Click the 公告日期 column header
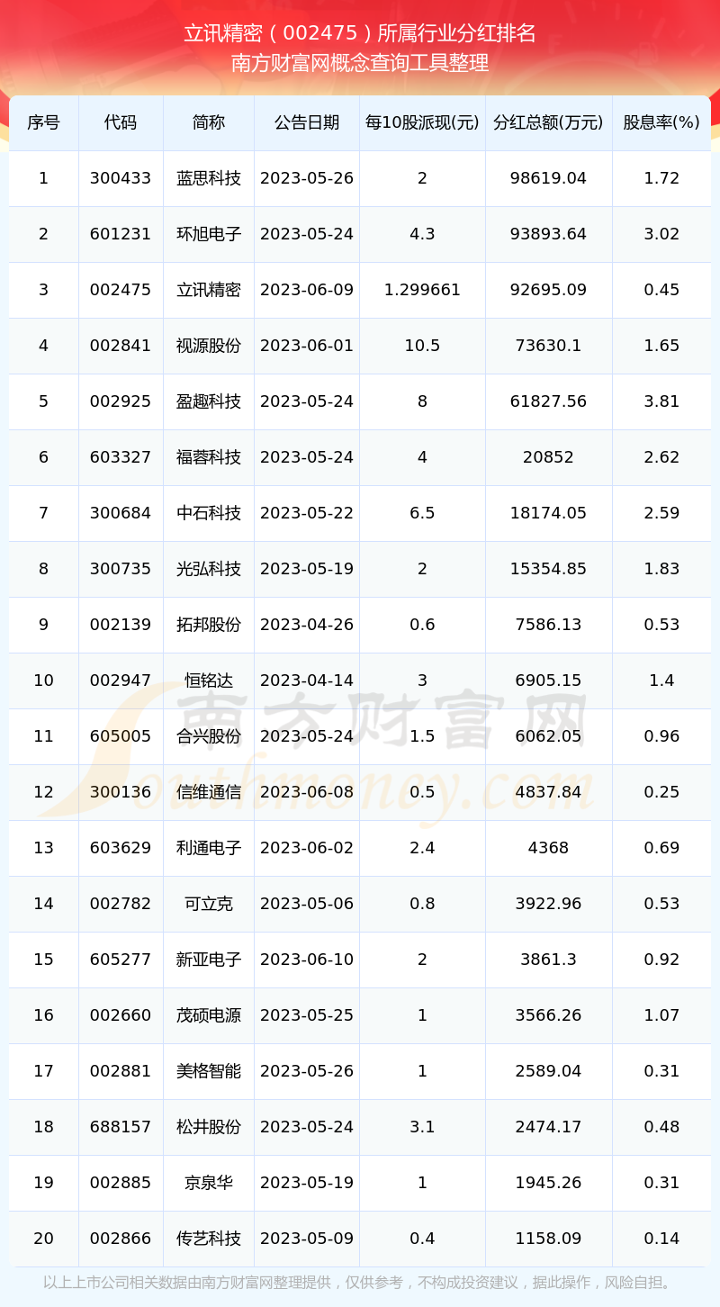The width and height of the screenshot is (720, 1307). pyautogui.click(x=307, y=122)
